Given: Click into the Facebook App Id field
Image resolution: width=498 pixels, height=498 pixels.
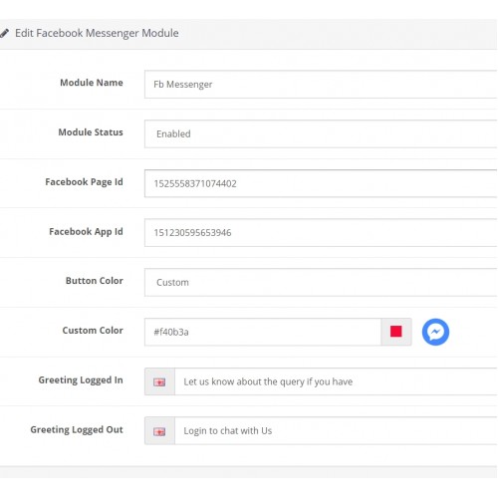Looking at the screenshot, I should [321, 232].
